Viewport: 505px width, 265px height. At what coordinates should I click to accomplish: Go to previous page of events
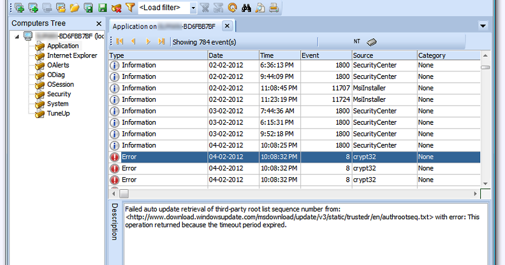133,41
